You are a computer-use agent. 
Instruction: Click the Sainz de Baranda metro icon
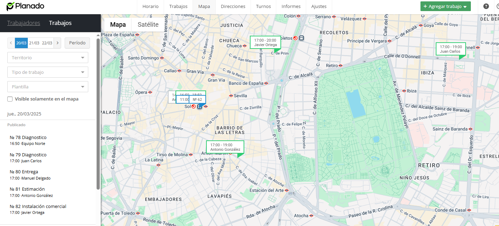coord(471,129)
